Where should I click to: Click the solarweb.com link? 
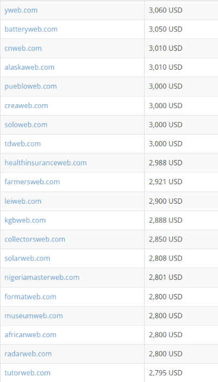27,258
